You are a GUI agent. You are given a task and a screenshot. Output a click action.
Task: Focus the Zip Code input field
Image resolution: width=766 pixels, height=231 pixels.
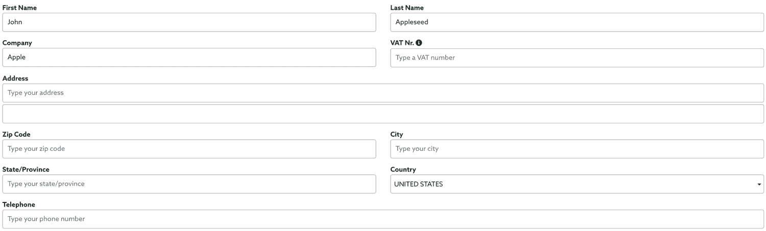[189, 149]
